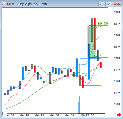Maximize the DRYS chart window

(x=109, y=4)
